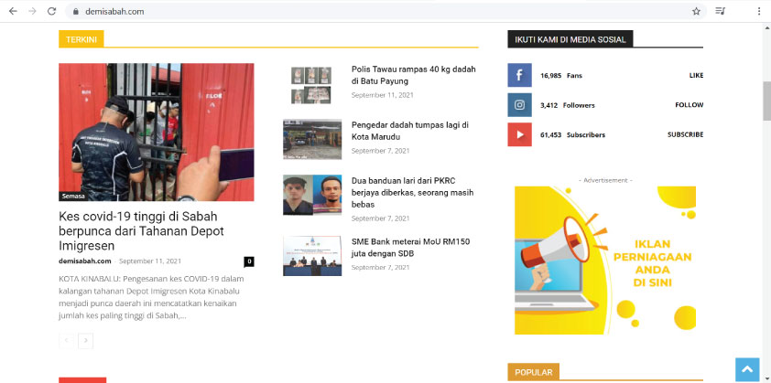
Task: Click LIKE next to Facebook fans
Action: coord(696,75)
